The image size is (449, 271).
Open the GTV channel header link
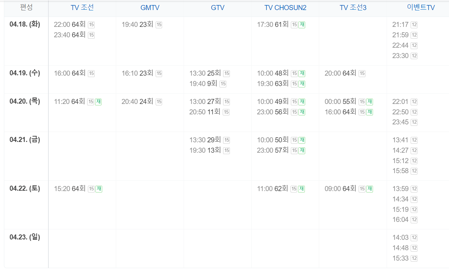[x=218, y=8]
